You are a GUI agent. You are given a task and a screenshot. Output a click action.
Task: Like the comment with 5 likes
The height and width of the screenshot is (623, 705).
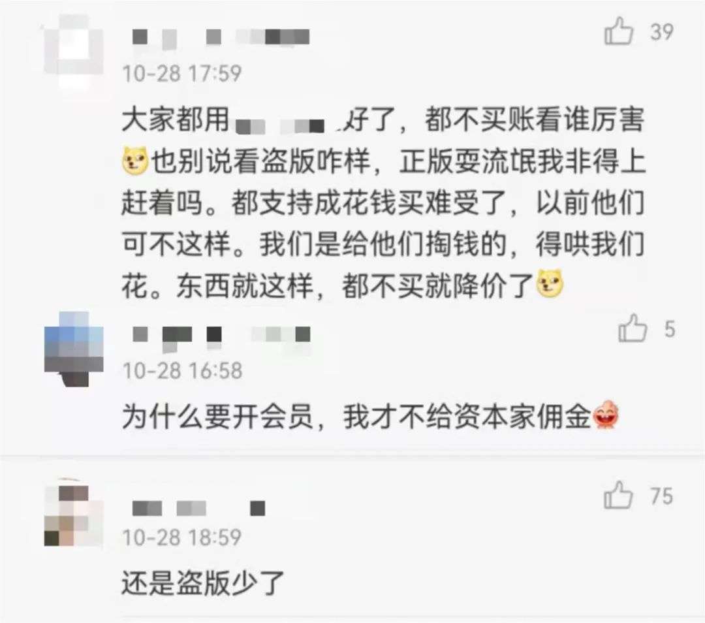(x=633, y=328)
